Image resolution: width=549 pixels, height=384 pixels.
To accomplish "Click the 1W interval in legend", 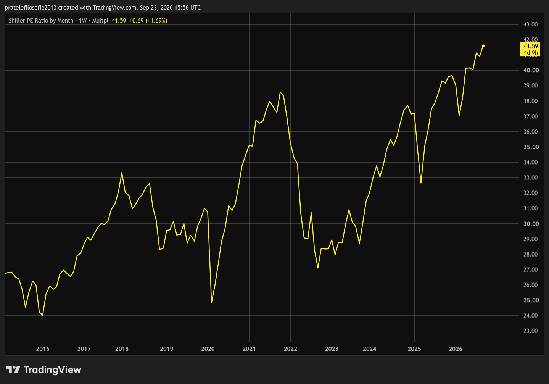I will click(x=83, y=21).
